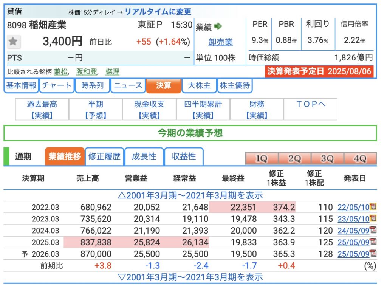The height and width of the screenshot is (285, 387).
Task: Click the 最終益 cell 22,351
Action: pyautogui.click(x=243, y=207)
